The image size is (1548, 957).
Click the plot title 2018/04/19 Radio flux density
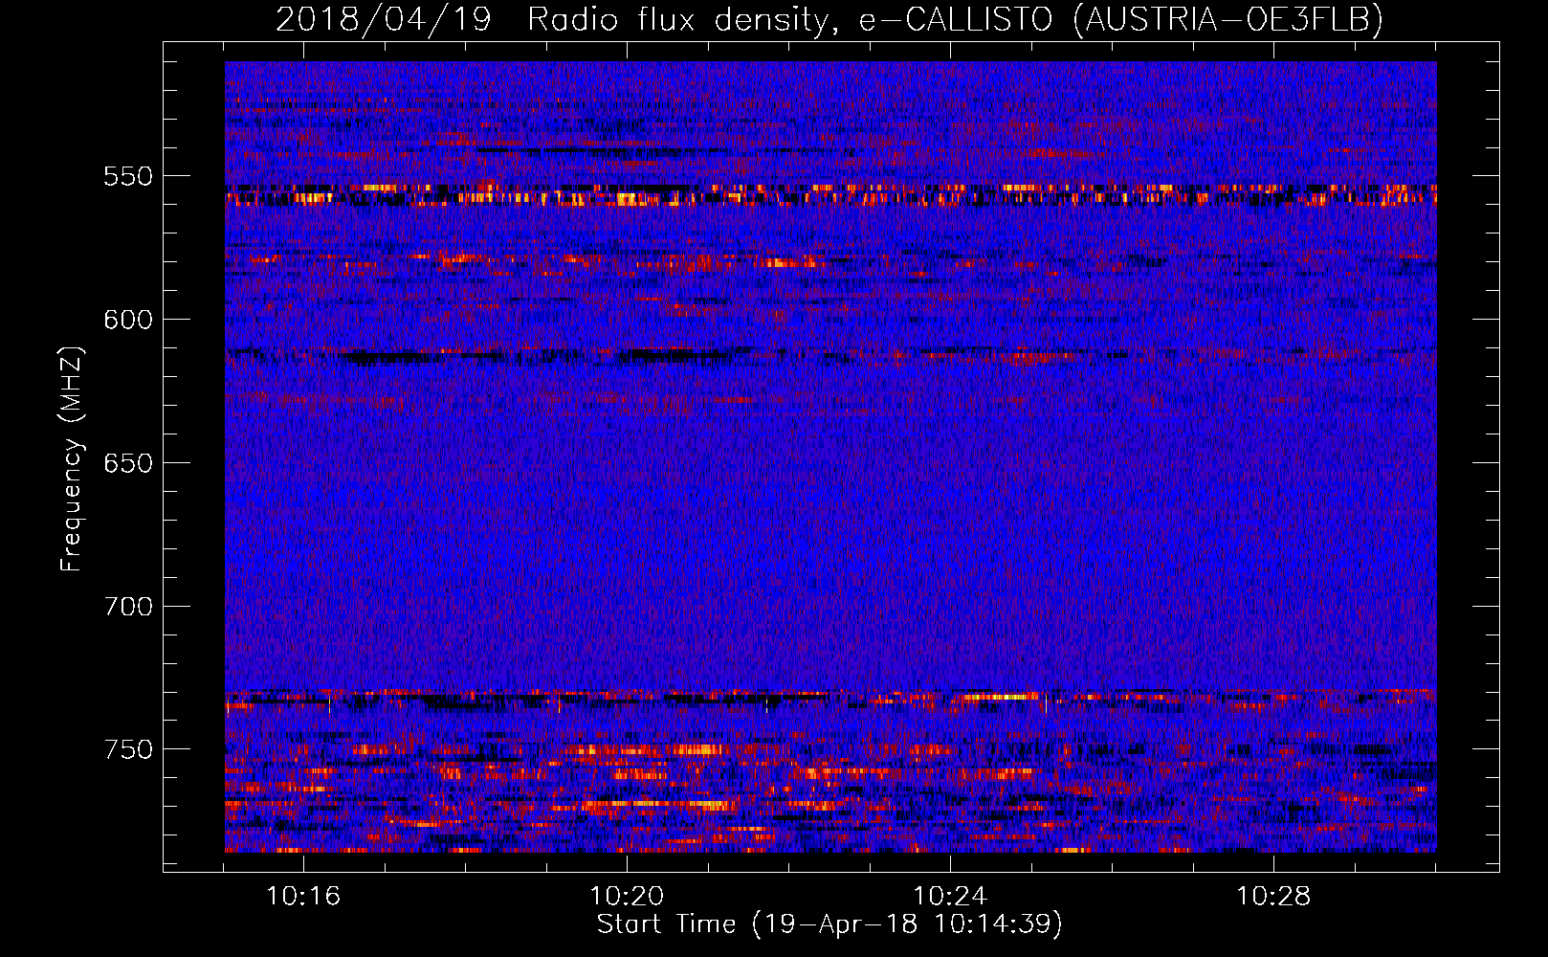(829, 19)
